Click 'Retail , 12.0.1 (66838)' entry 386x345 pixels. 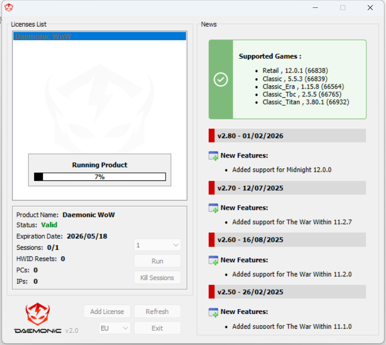295,71
